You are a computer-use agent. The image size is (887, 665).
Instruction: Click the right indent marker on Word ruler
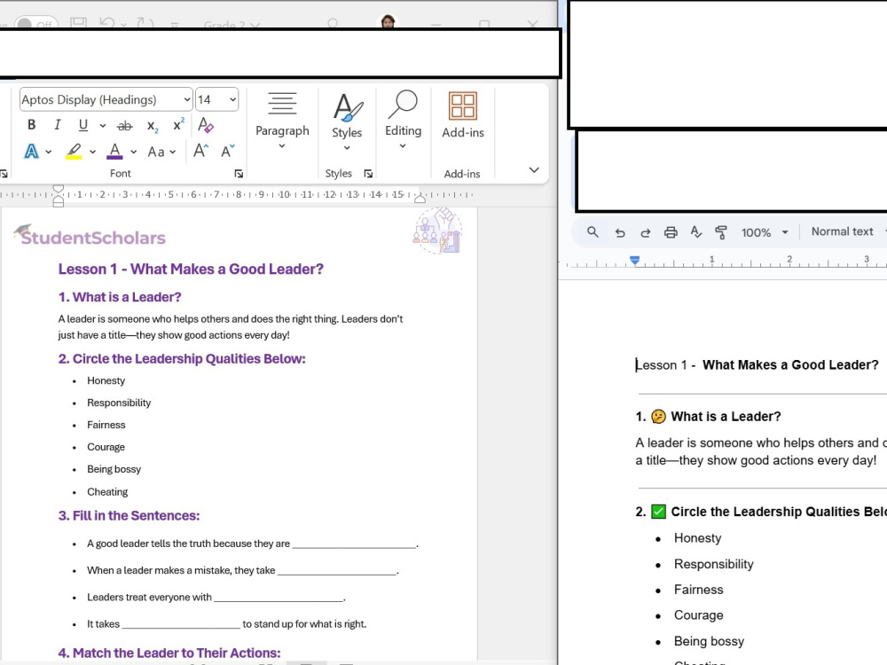420,198
